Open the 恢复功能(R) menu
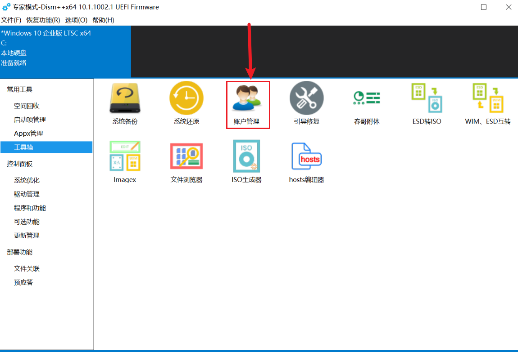The image size is (518, 352). tap(43, 20)
